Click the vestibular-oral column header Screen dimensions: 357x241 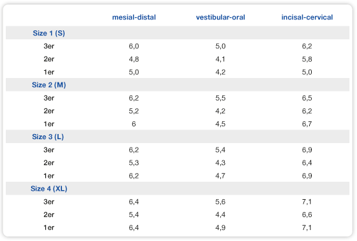tap(220, 17)
